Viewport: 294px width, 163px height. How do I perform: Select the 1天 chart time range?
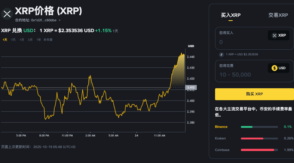tap(5, 40)
